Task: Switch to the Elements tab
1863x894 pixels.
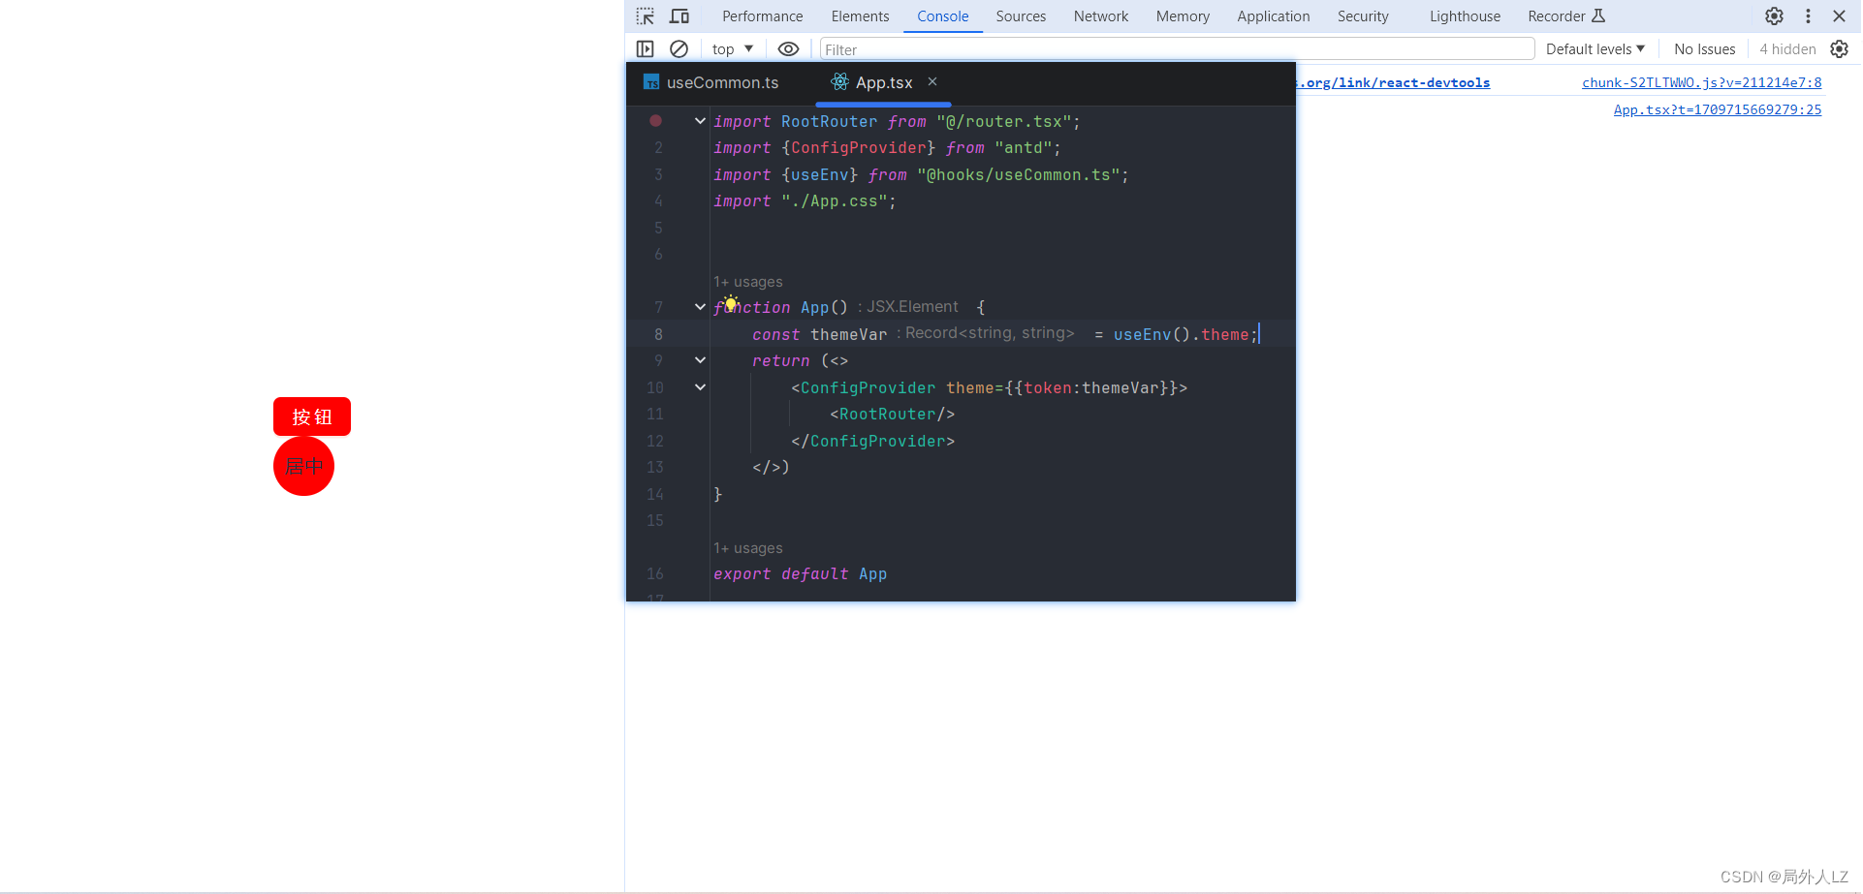Action: coord(860,16)
